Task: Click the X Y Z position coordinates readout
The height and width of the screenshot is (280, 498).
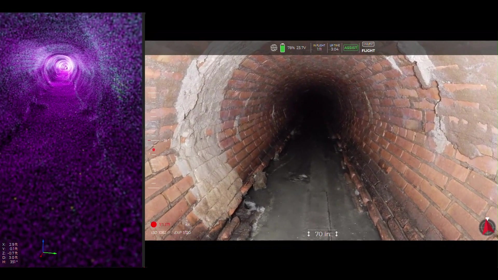Action: coord(10,249)
